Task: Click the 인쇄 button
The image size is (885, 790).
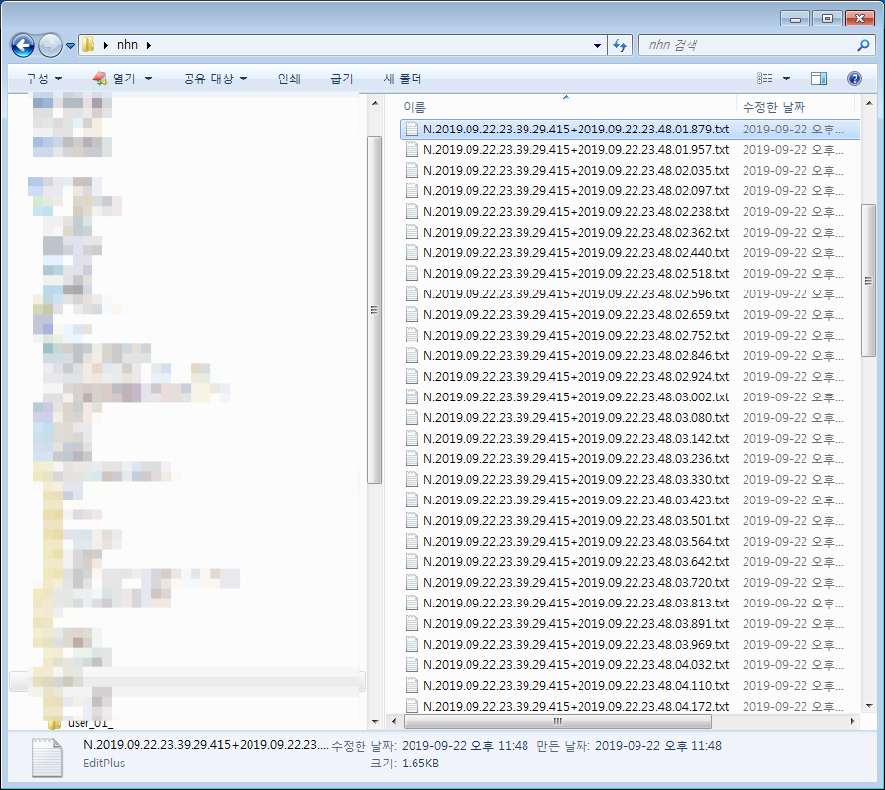Action: [289, 79]
